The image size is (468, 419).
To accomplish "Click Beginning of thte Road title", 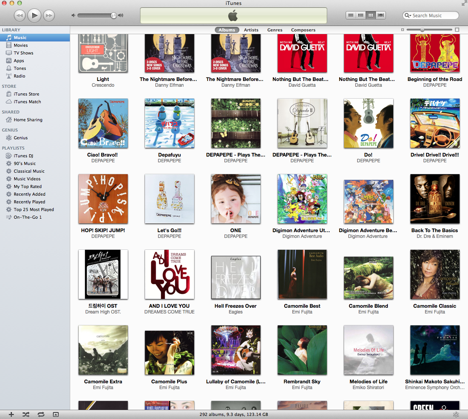I will pyautogui.click(x=435, y=79).
